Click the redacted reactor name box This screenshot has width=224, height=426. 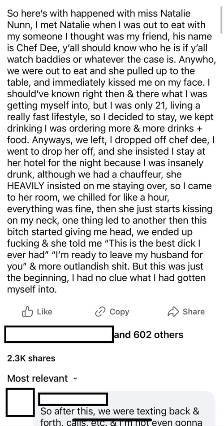[59, 334]
